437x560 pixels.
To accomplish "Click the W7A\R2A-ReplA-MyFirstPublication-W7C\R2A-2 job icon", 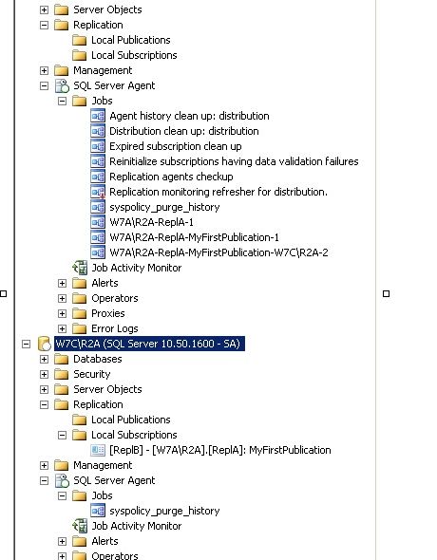I will (x=98, y=252).
